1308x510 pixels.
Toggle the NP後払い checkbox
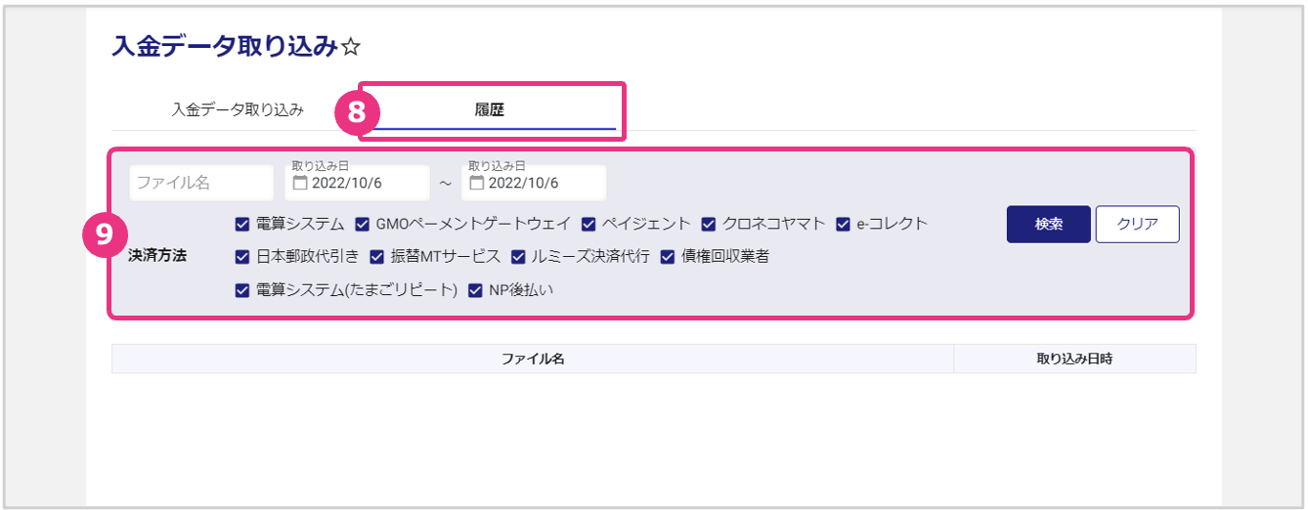[476, 290]
